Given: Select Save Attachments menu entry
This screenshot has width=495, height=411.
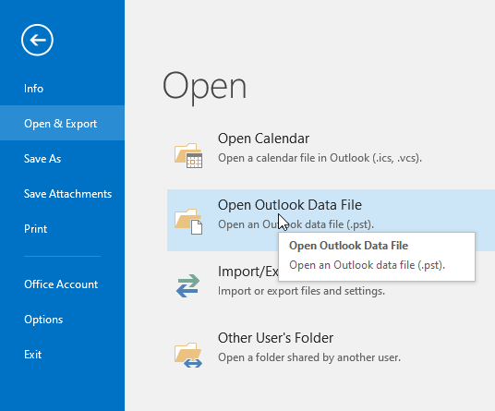Looking at the screenshot, I should 67,194.
